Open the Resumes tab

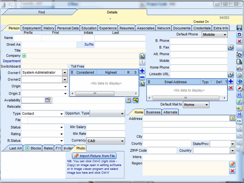[x=127, y=28]
